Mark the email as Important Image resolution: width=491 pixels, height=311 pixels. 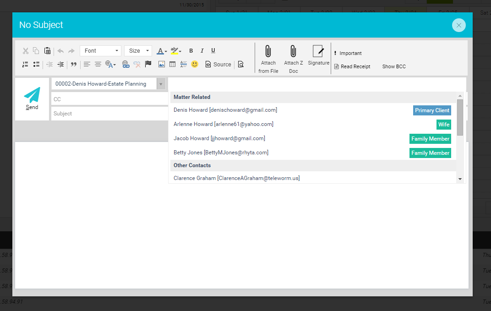coord(348,53)
